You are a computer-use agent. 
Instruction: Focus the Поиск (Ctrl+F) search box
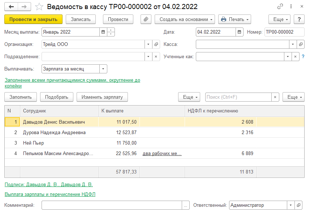tap(238, 97)
